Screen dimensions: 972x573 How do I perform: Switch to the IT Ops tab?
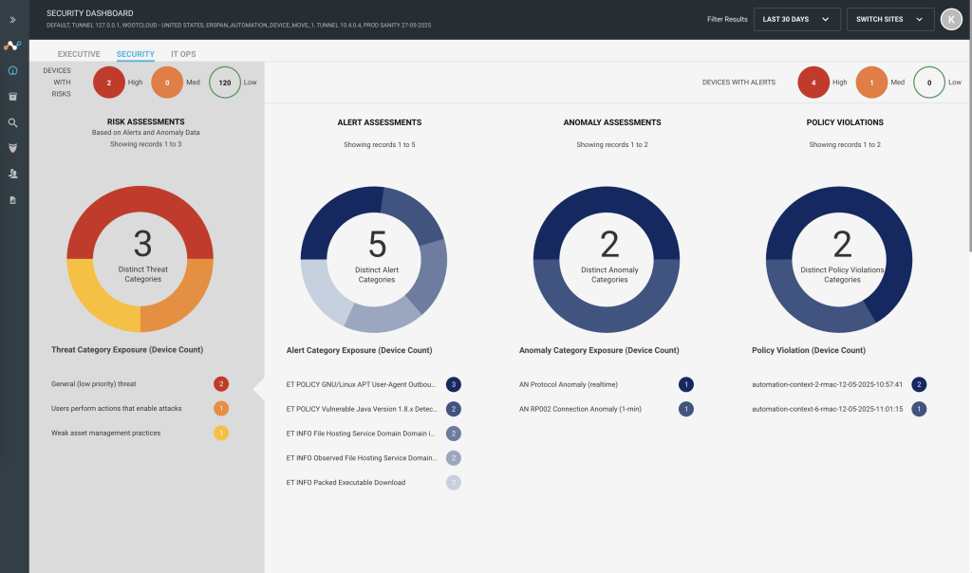tap(183, 54)
